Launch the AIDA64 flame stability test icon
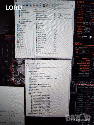 pos(34,5)
